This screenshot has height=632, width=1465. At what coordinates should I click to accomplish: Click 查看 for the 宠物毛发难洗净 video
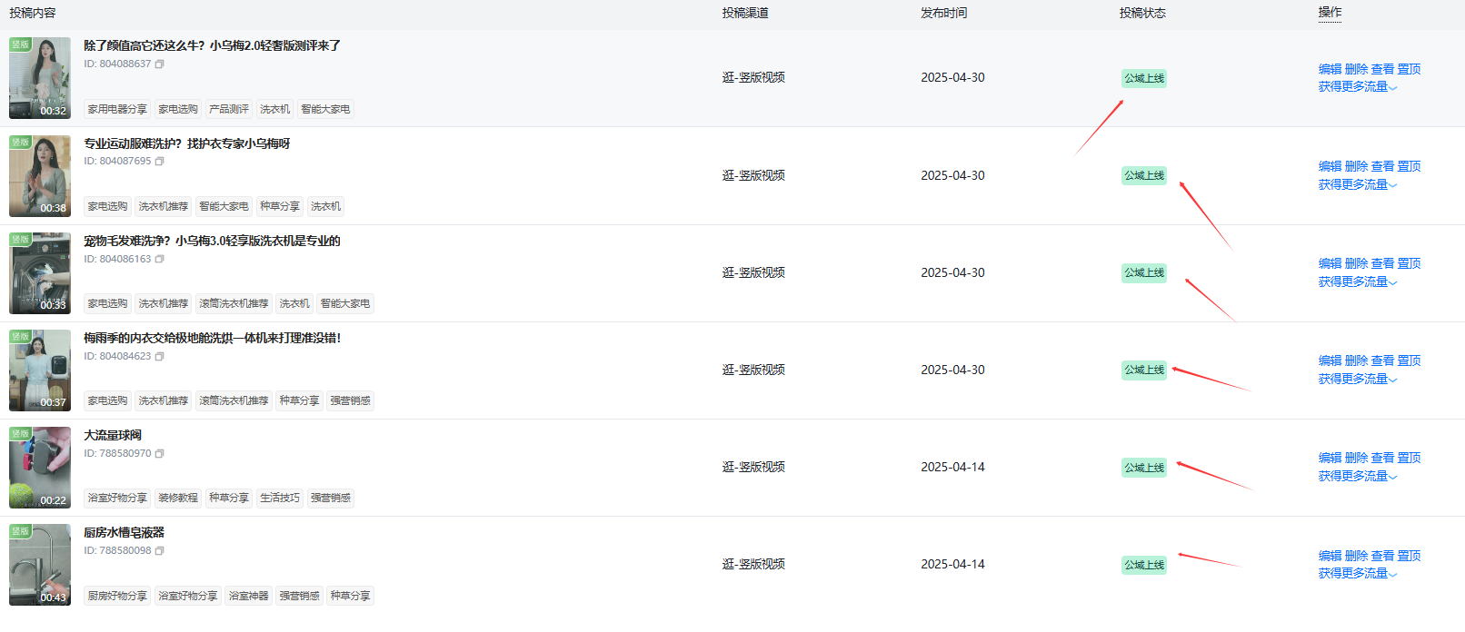point(1382,264)
